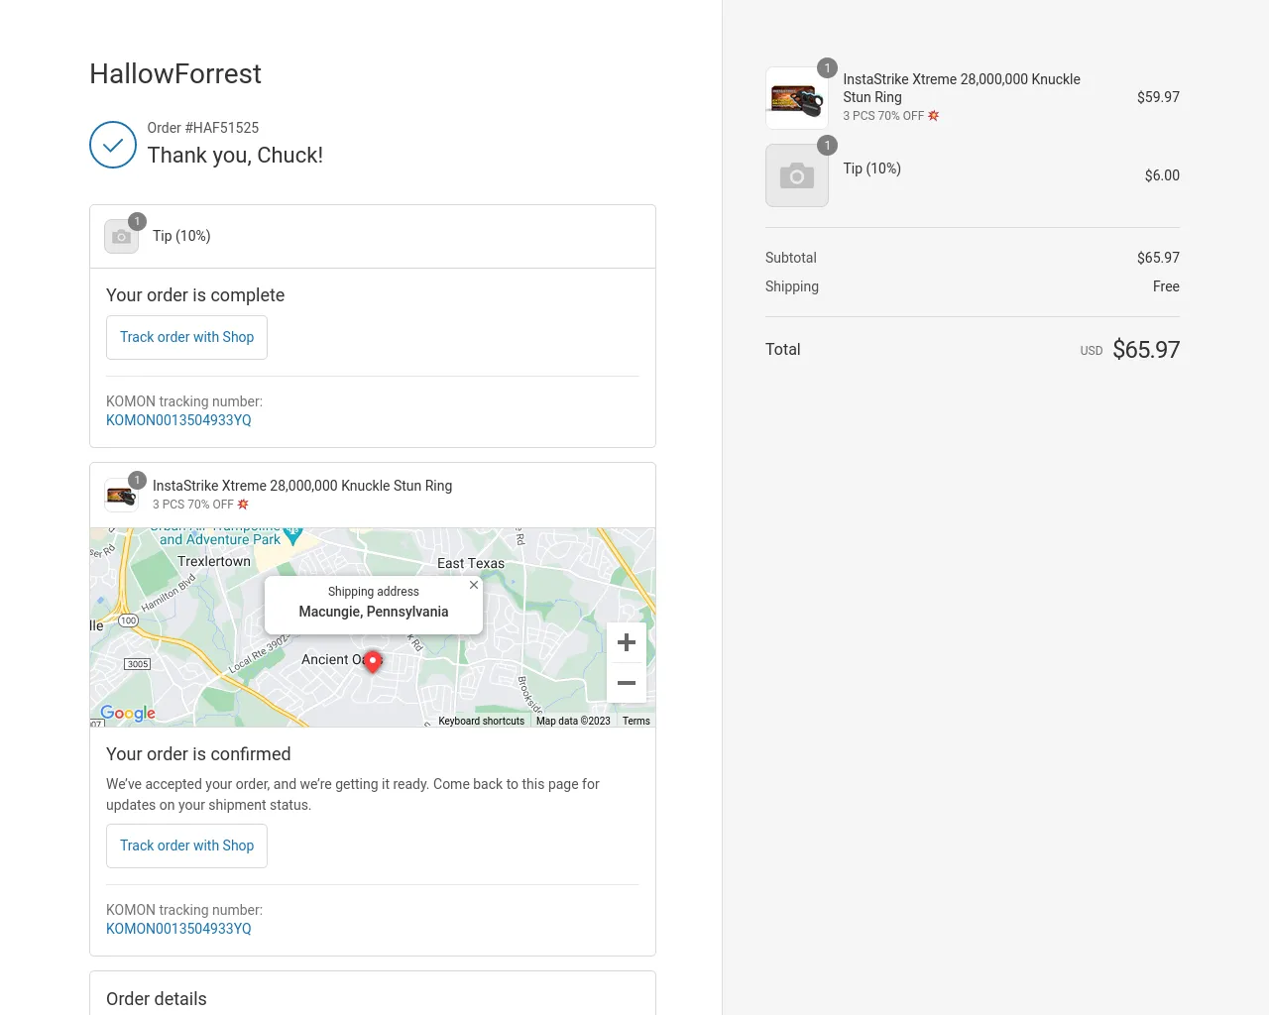Viewport: 1269px width, 1015px height.
Task: Click Trexlertown label on the map
Action: (214, 561)
